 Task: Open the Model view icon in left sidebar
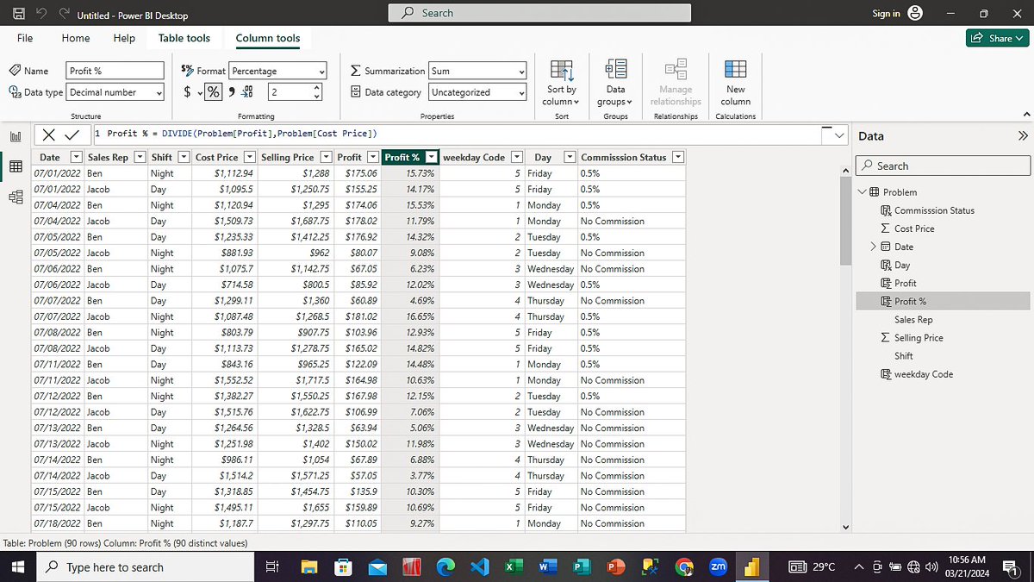[15, 197]
